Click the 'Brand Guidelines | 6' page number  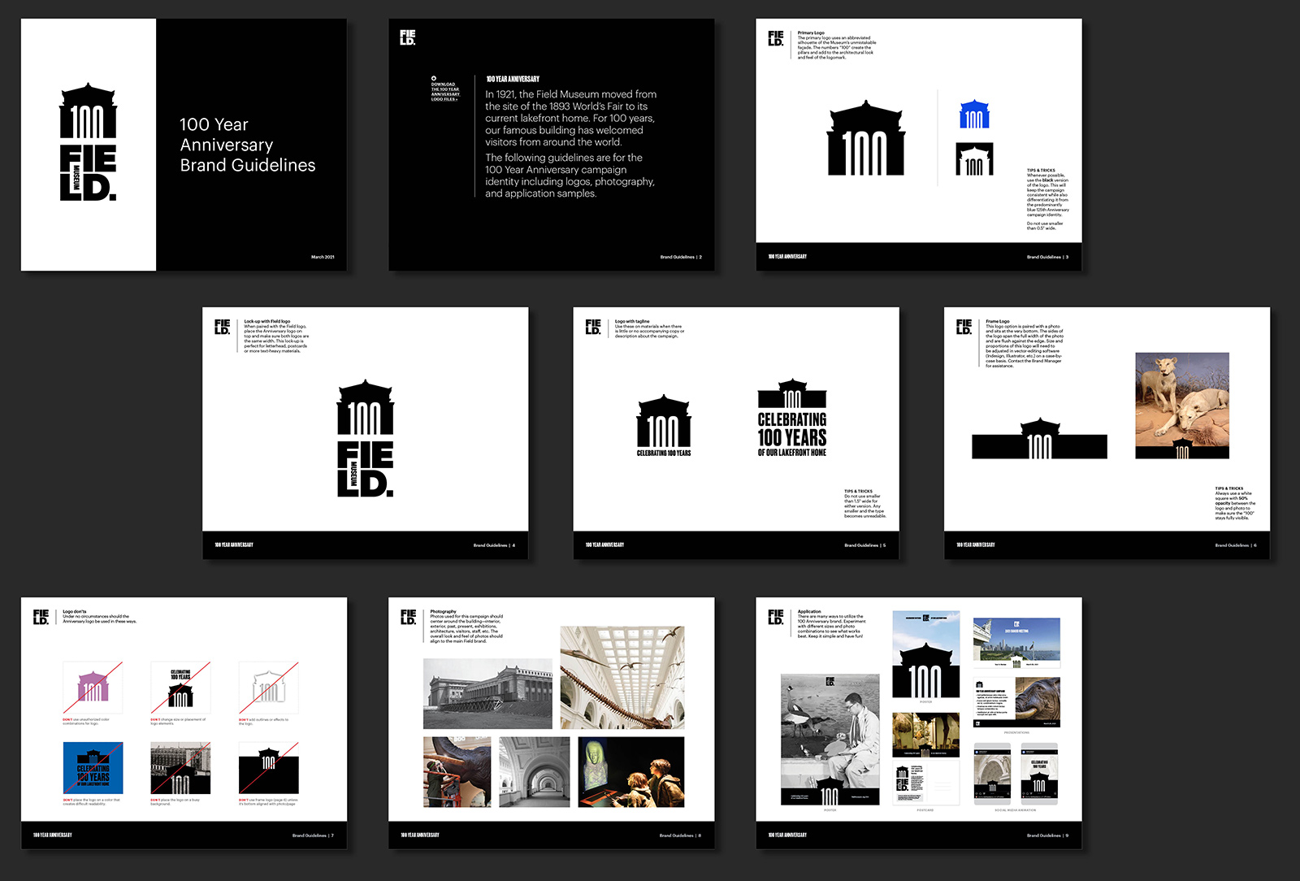coord(1236,545)
